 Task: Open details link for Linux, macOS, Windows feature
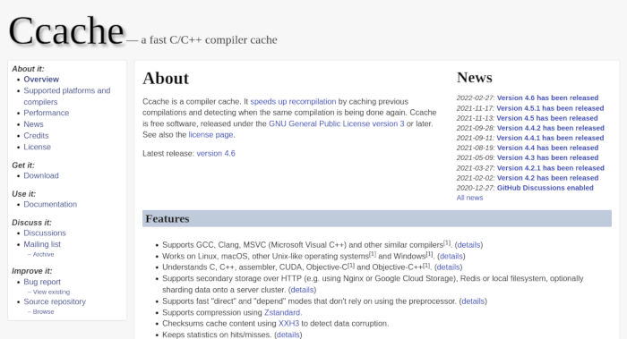(x=451, y=256)
